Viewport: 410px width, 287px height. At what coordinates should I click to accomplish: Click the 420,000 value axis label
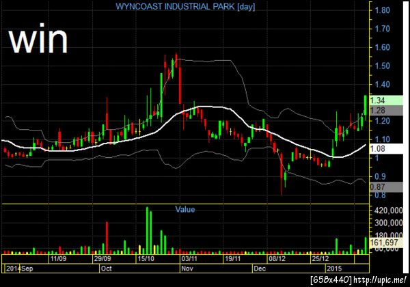[389, 210]
